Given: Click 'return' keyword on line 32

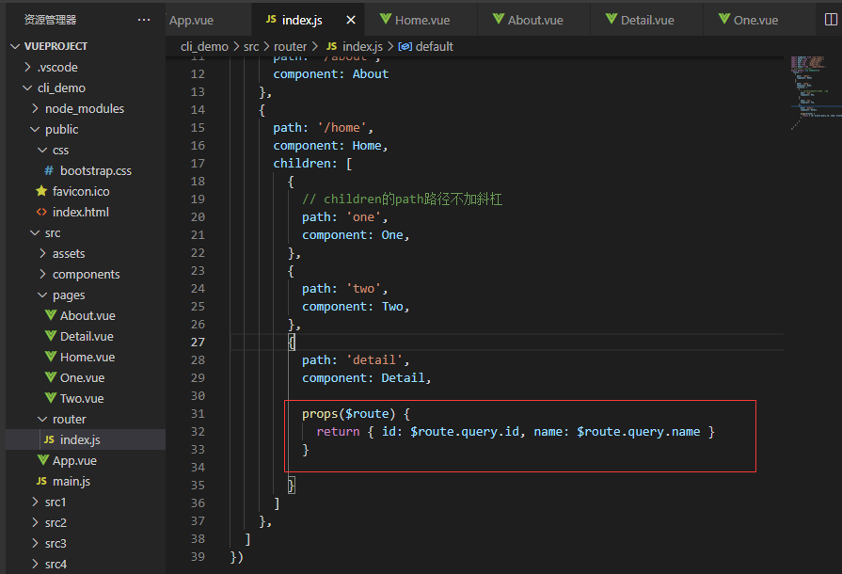Looking at the screenshot, I should click(338, 432).
